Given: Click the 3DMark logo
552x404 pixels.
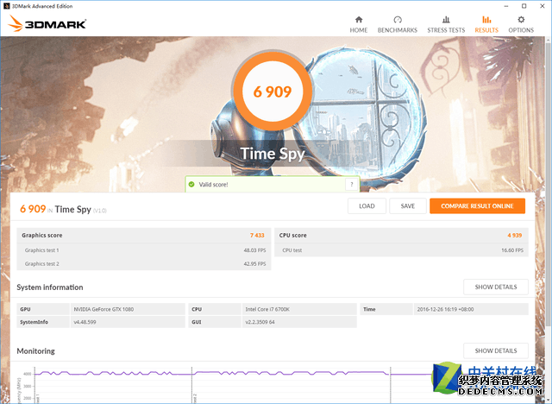Looking at the screenshot, I should 47,23.
